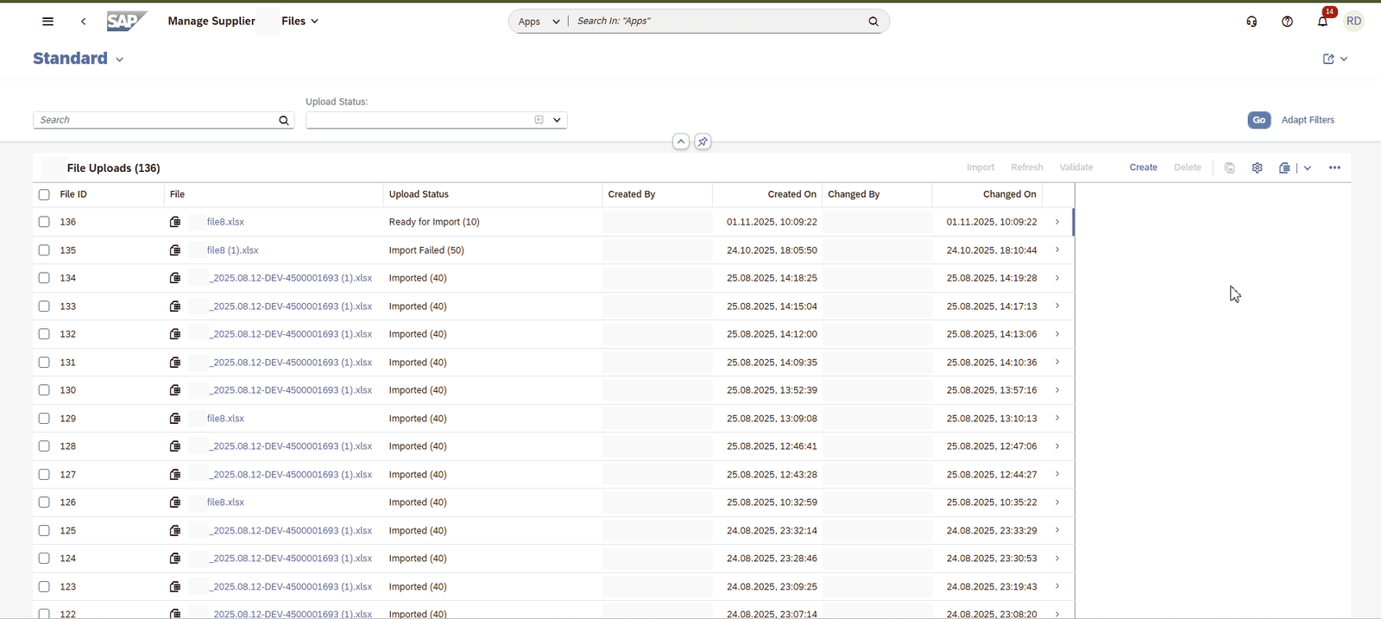Click the back arrow in header
Image resolution: width=1381 pixels, height=619 pixels.
[x=83, y=22]
